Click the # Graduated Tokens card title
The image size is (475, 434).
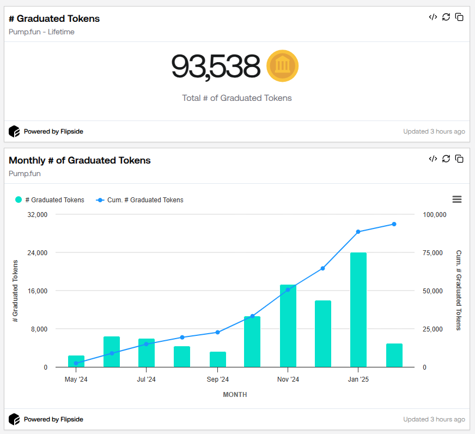click(x=54, y=19)
